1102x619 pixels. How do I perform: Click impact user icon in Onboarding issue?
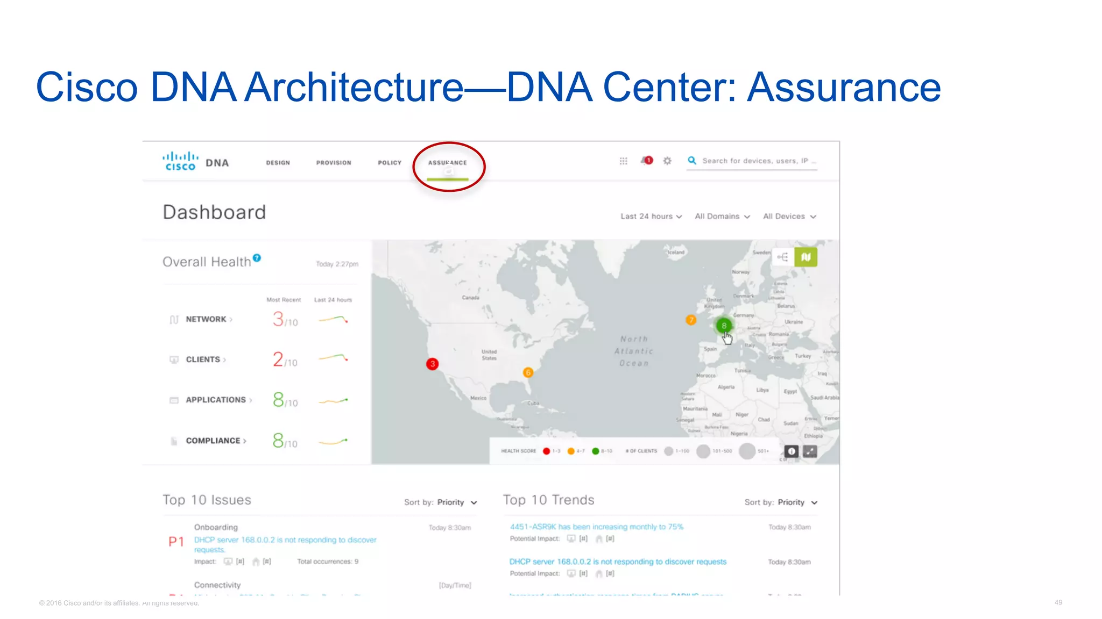tap(256, 562)
